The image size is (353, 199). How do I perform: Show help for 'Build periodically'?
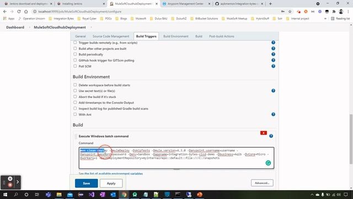pos(273,54)
